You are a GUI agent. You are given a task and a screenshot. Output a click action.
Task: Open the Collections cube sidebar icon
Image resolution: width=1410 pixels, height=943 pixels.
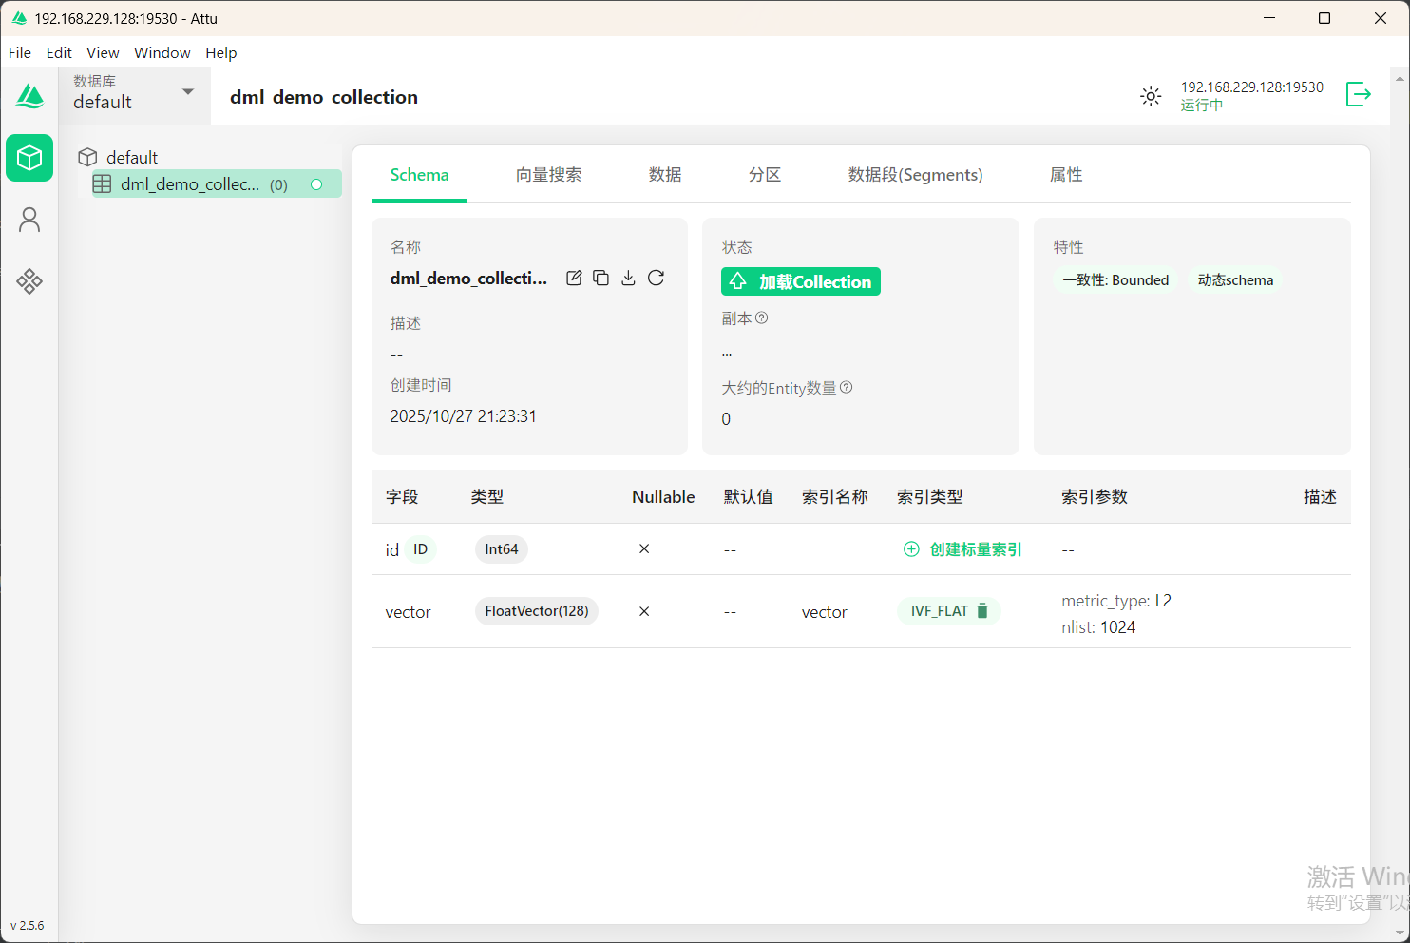pos(29,158)
